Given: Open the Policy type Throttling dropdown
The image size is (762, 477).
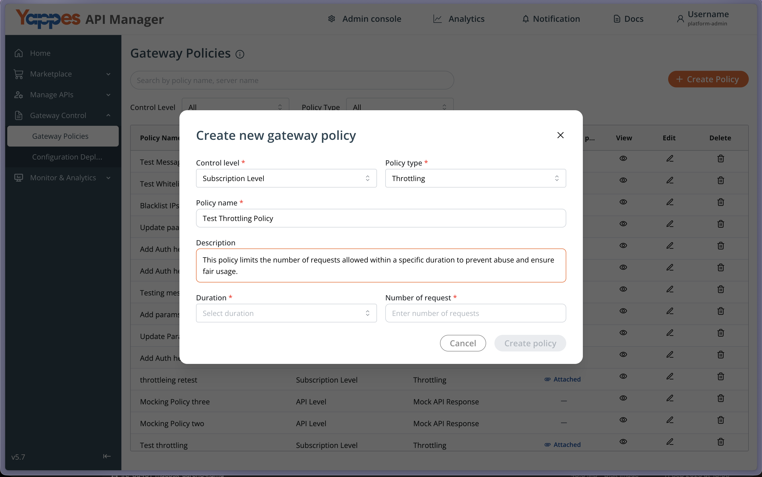Looking at the screenshot, I should coord(476,178).
